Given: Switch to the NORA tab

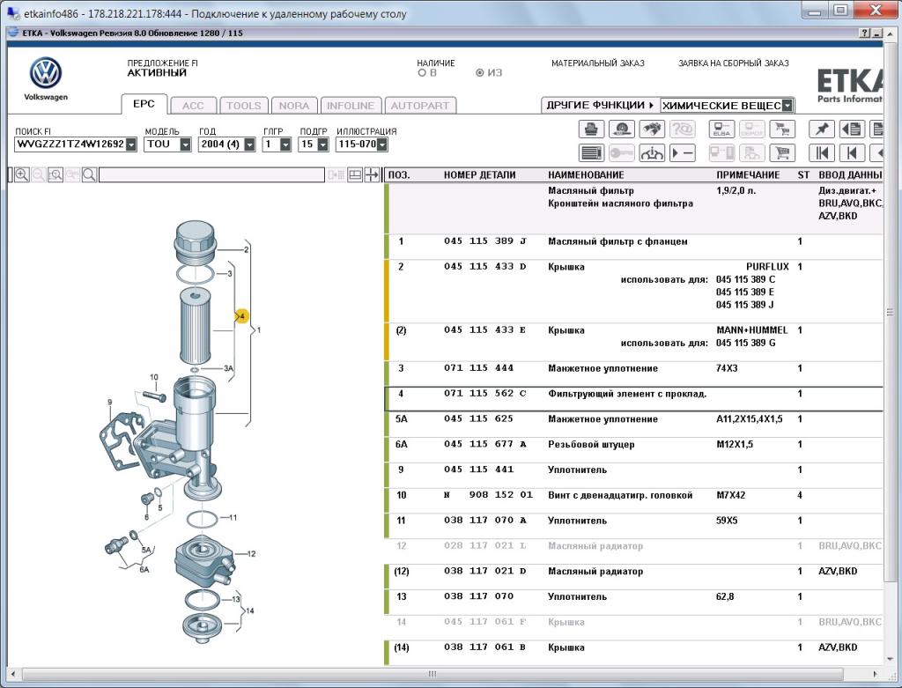Looking at the screenshot, I should coord(294,106).
